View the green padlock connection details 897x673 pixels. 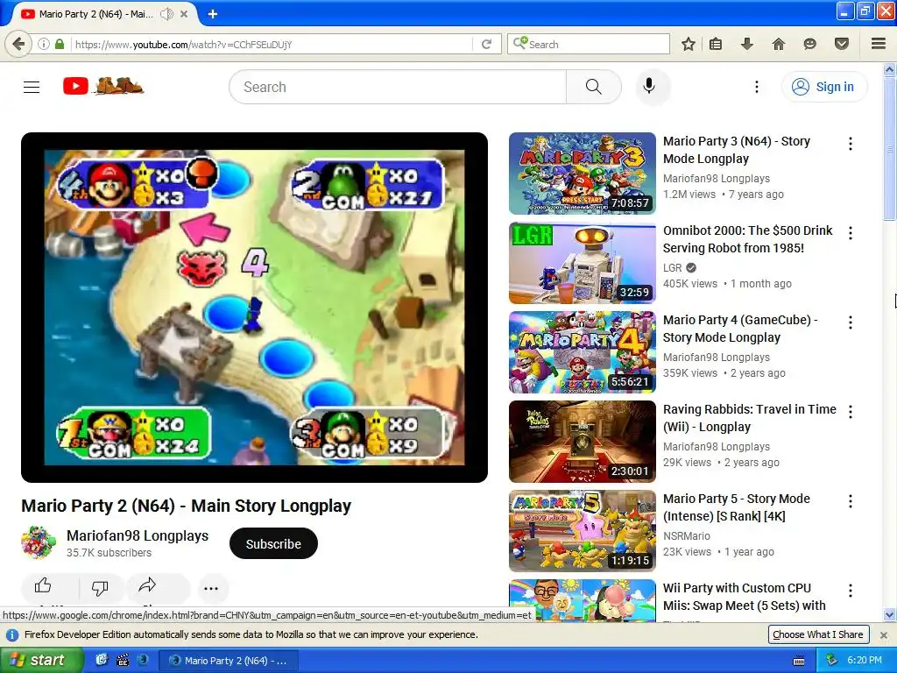(x=60, y=44)
